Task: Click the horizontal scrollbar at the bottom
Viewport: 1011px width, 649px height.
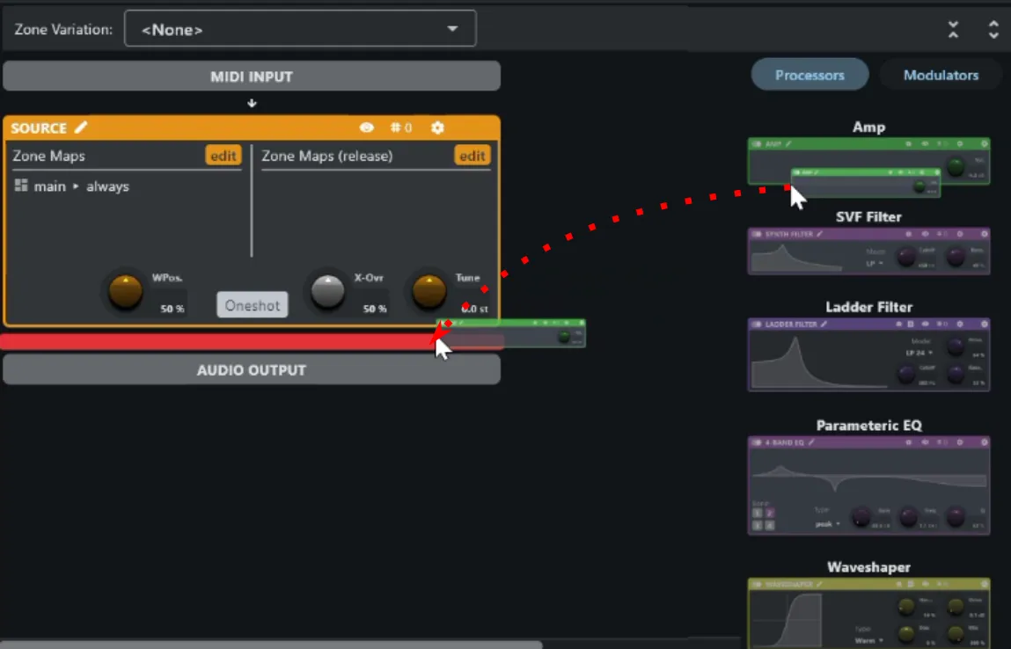Action: pos(271,645)
